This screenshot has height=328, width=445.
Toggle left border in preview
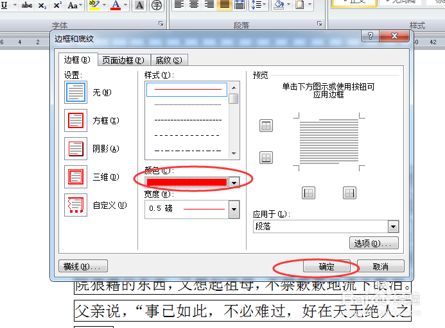coord(308,193)
